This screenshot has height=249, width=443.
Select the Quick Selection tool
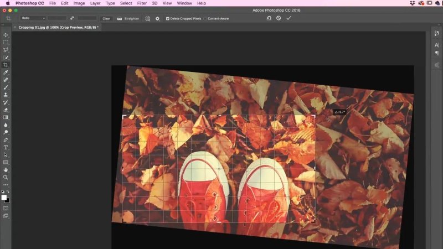6,58
